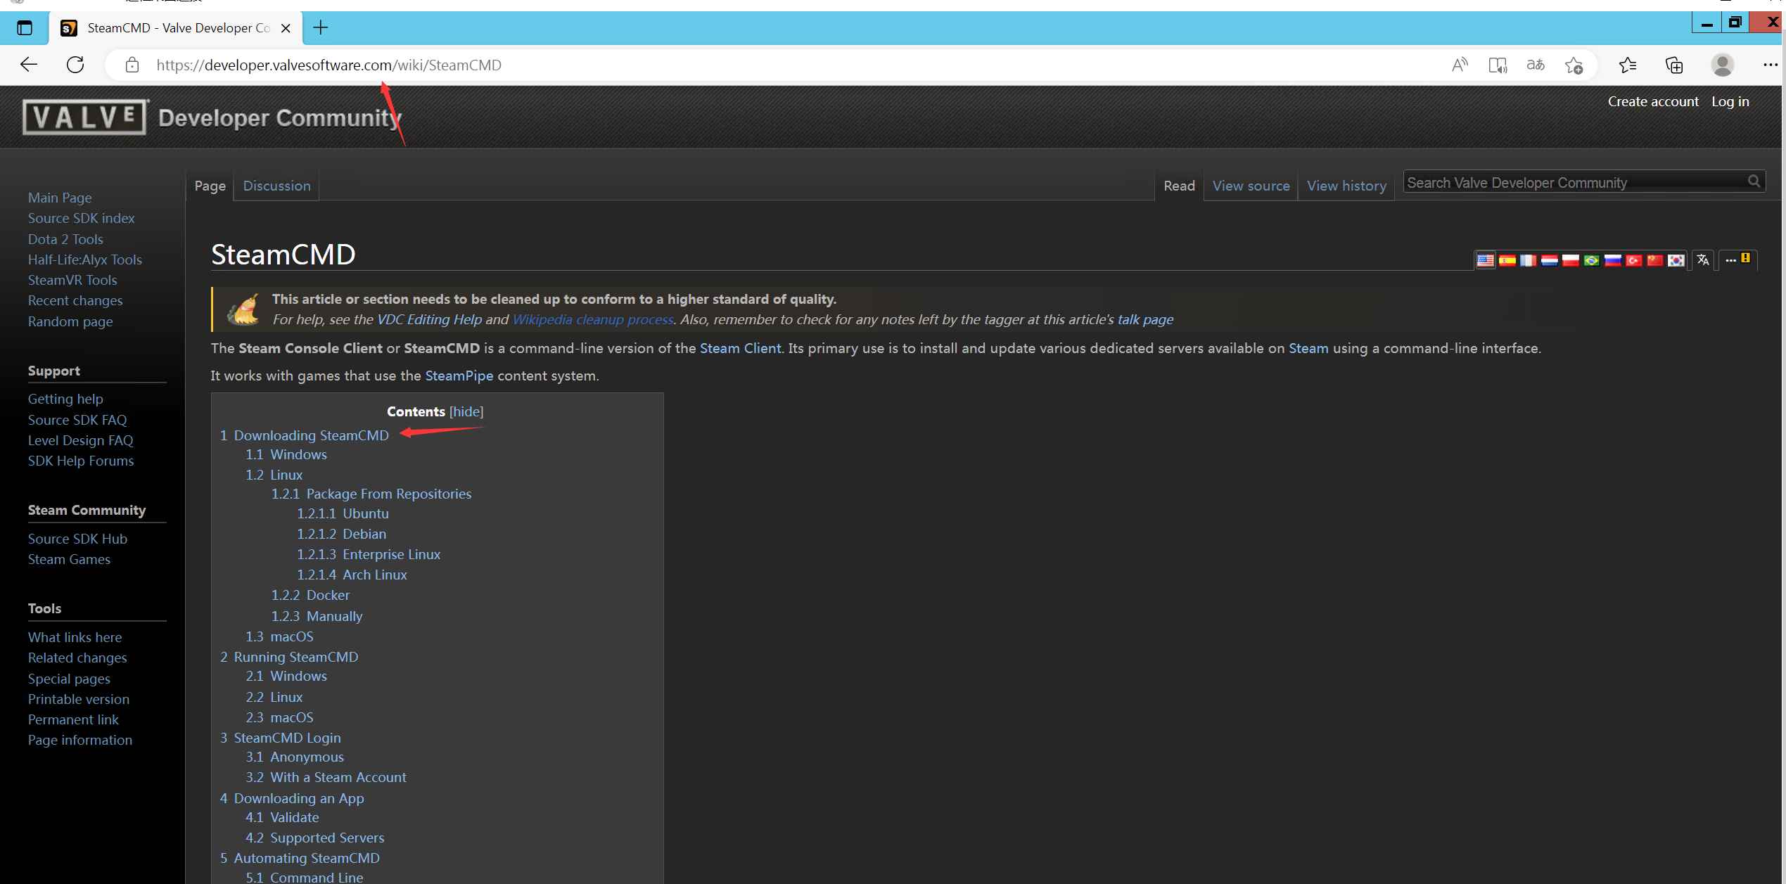Expand the yellow exclamation notice by flags
The height and width of the screenshot is (884, 1786).
[x=1745, y=258]
